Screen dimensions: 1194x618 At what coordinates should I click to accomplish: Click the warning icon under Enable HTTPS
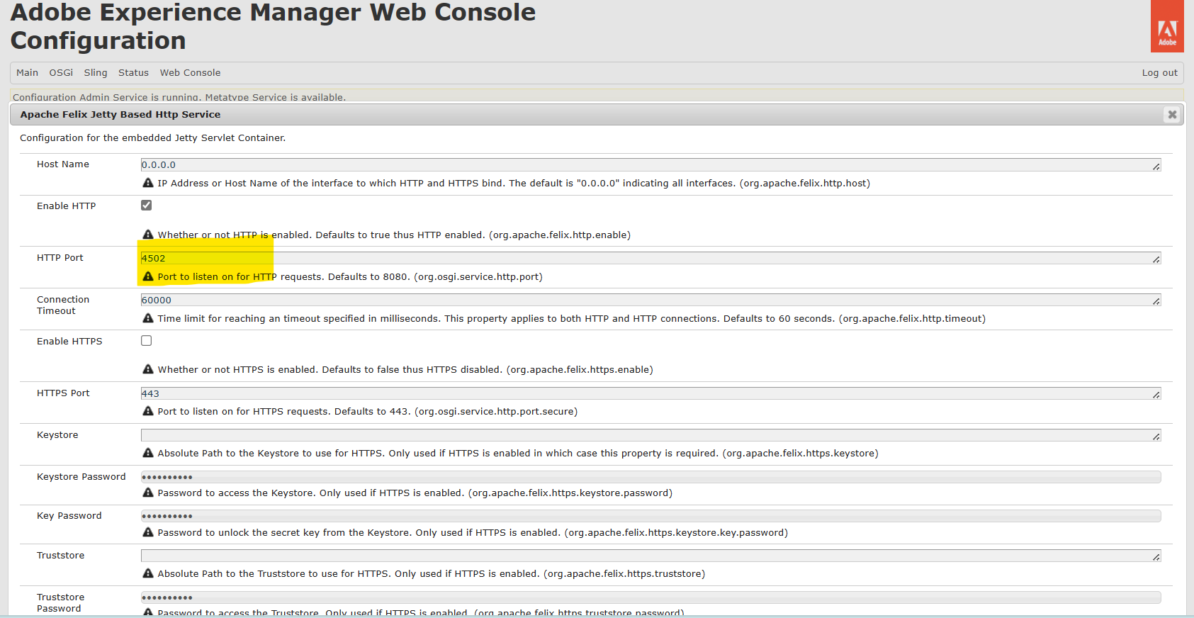pos(148,369)
